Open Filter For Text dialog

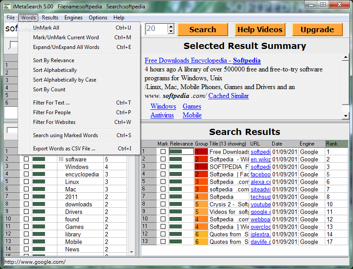[79, 103]
